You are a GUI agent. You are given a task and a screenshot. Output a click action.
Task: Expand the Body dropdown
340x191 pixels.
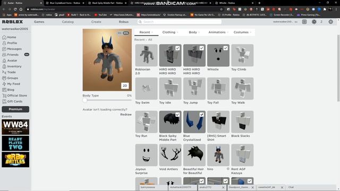pos(194,32)
